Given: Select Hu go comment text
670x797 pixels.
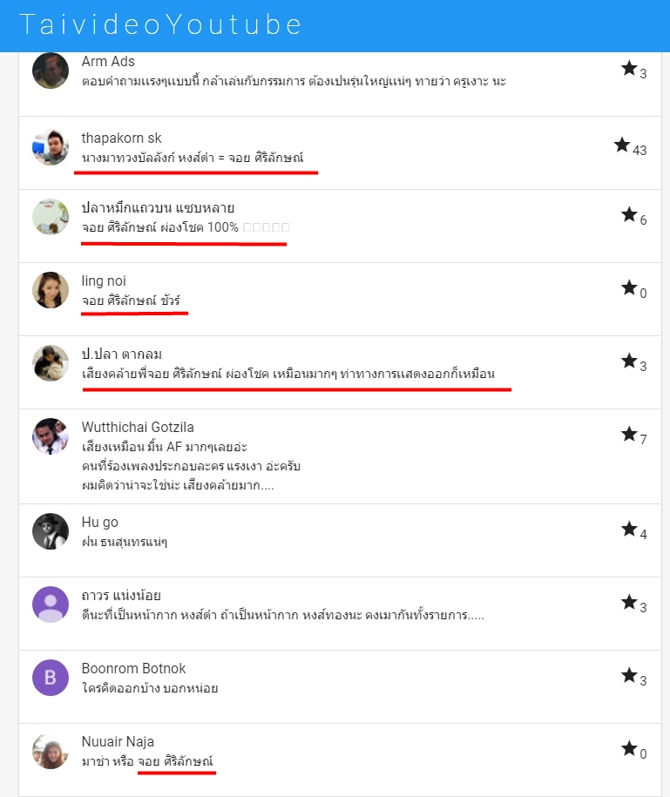Looking at the screenshot, I should click(x=125, y=542).
